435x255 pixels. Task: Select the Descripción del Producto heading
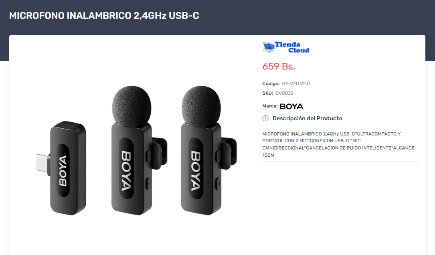(x=308, y=118)
